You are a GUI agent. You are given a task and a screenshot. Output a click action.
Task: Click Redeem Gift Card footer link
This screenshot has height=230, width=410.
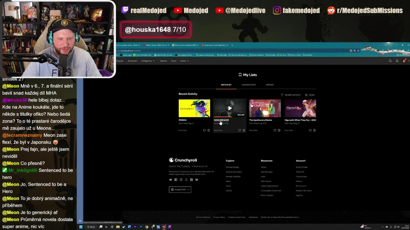coord(304,190)
